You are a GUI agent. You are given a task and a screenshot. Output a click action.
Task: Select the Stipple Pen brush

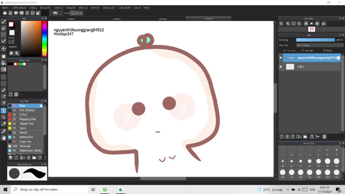(x=25, y=124)
